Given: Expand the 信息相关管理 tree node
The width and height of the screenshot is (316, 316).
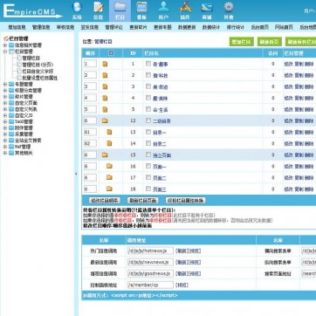Looking at the screenshot, I should coord(5,45).
